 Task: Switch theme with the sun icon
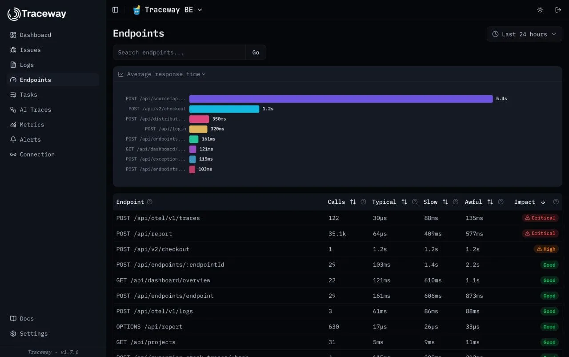tap(540, 10)
